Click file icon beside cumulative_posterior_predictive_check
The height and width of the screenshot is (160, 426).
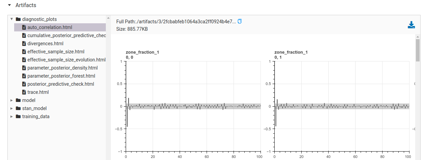coord(24,35)
